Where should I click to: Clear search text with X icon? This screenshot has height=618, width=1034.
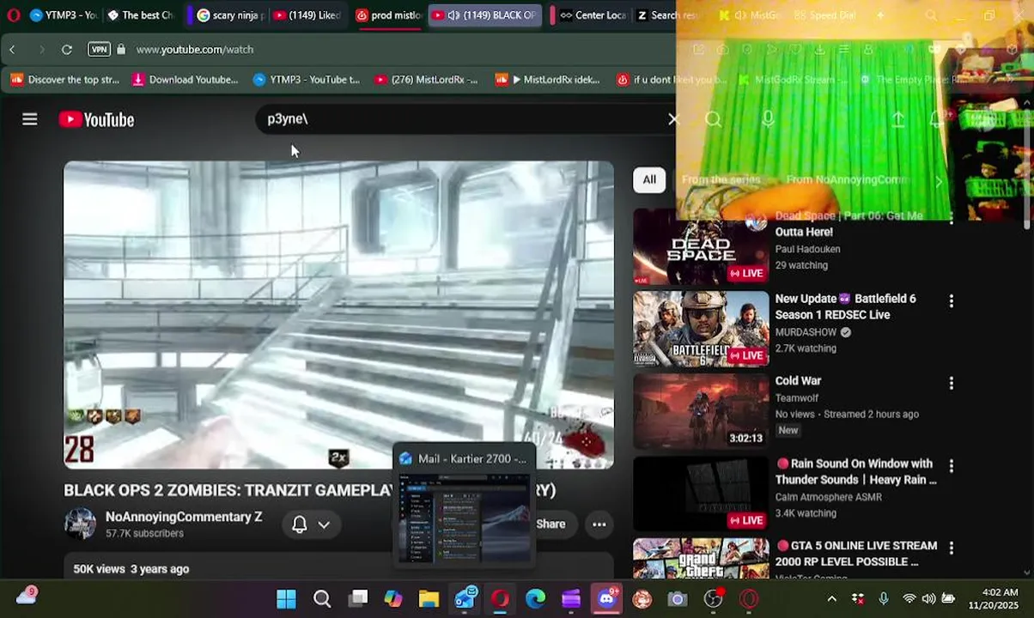[x=673, y=119]
